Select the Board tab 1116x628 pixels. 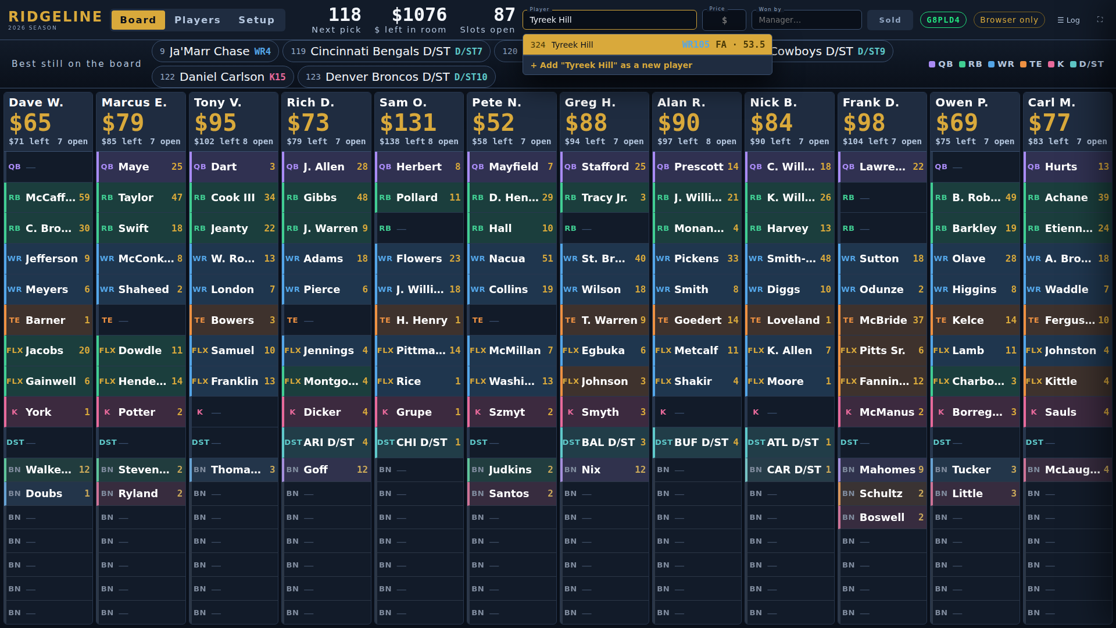point(138,20)
